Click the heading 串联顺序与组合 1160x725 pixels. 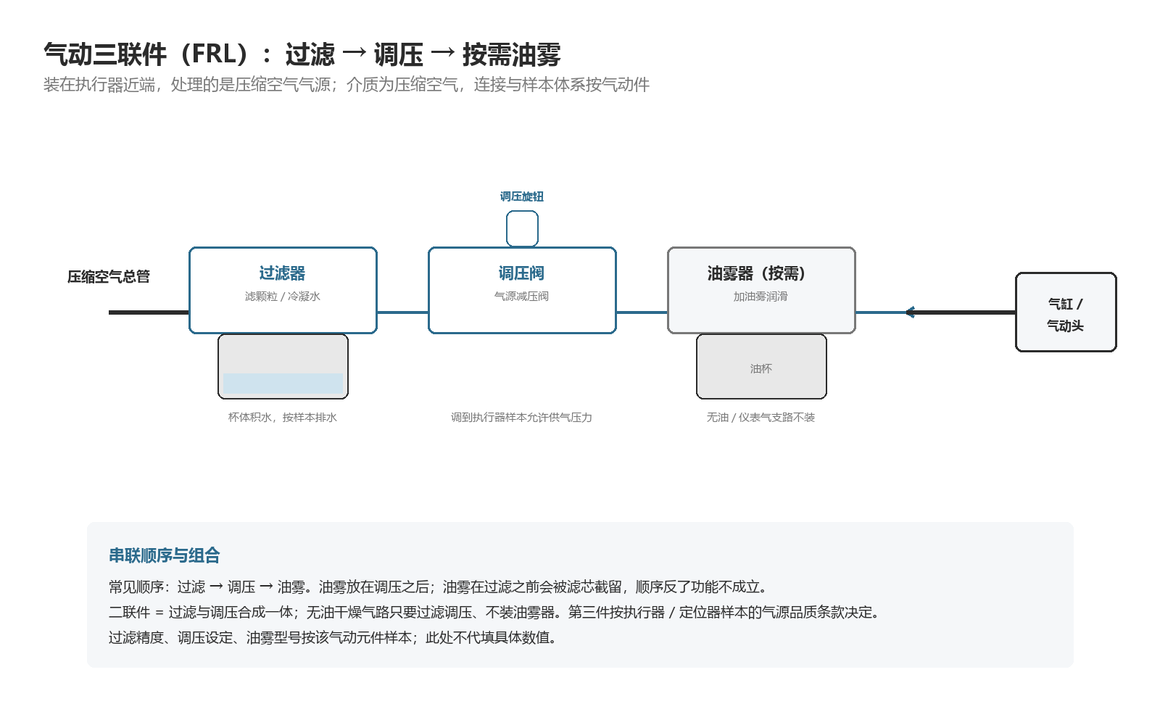165,555
